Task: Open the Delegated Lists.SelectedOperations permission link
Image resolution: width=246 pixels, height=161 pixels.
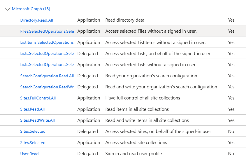Action: [x=47, y=54]
